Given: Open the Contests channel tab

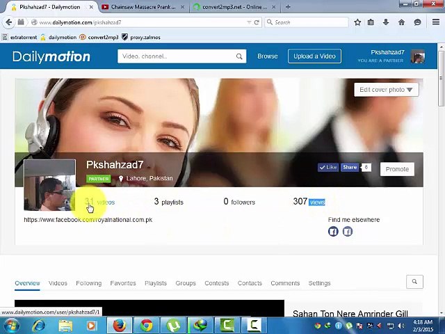Looking at the screenshot, I should (x=217, y=283).
